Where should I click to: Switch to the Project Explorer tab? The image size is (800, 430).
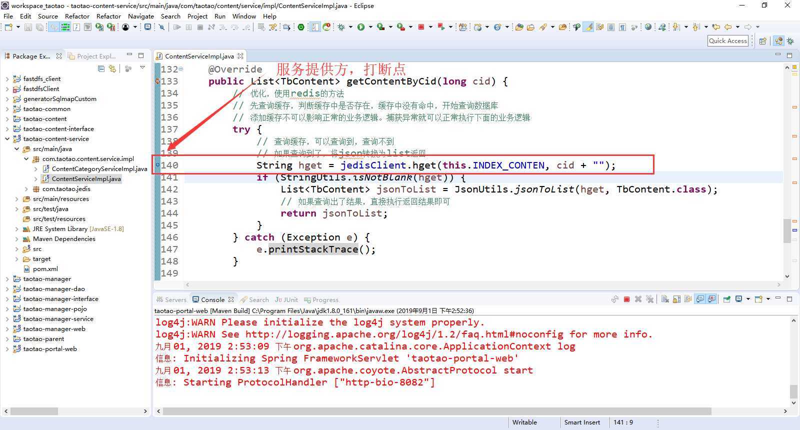click(x=92, y=56)
